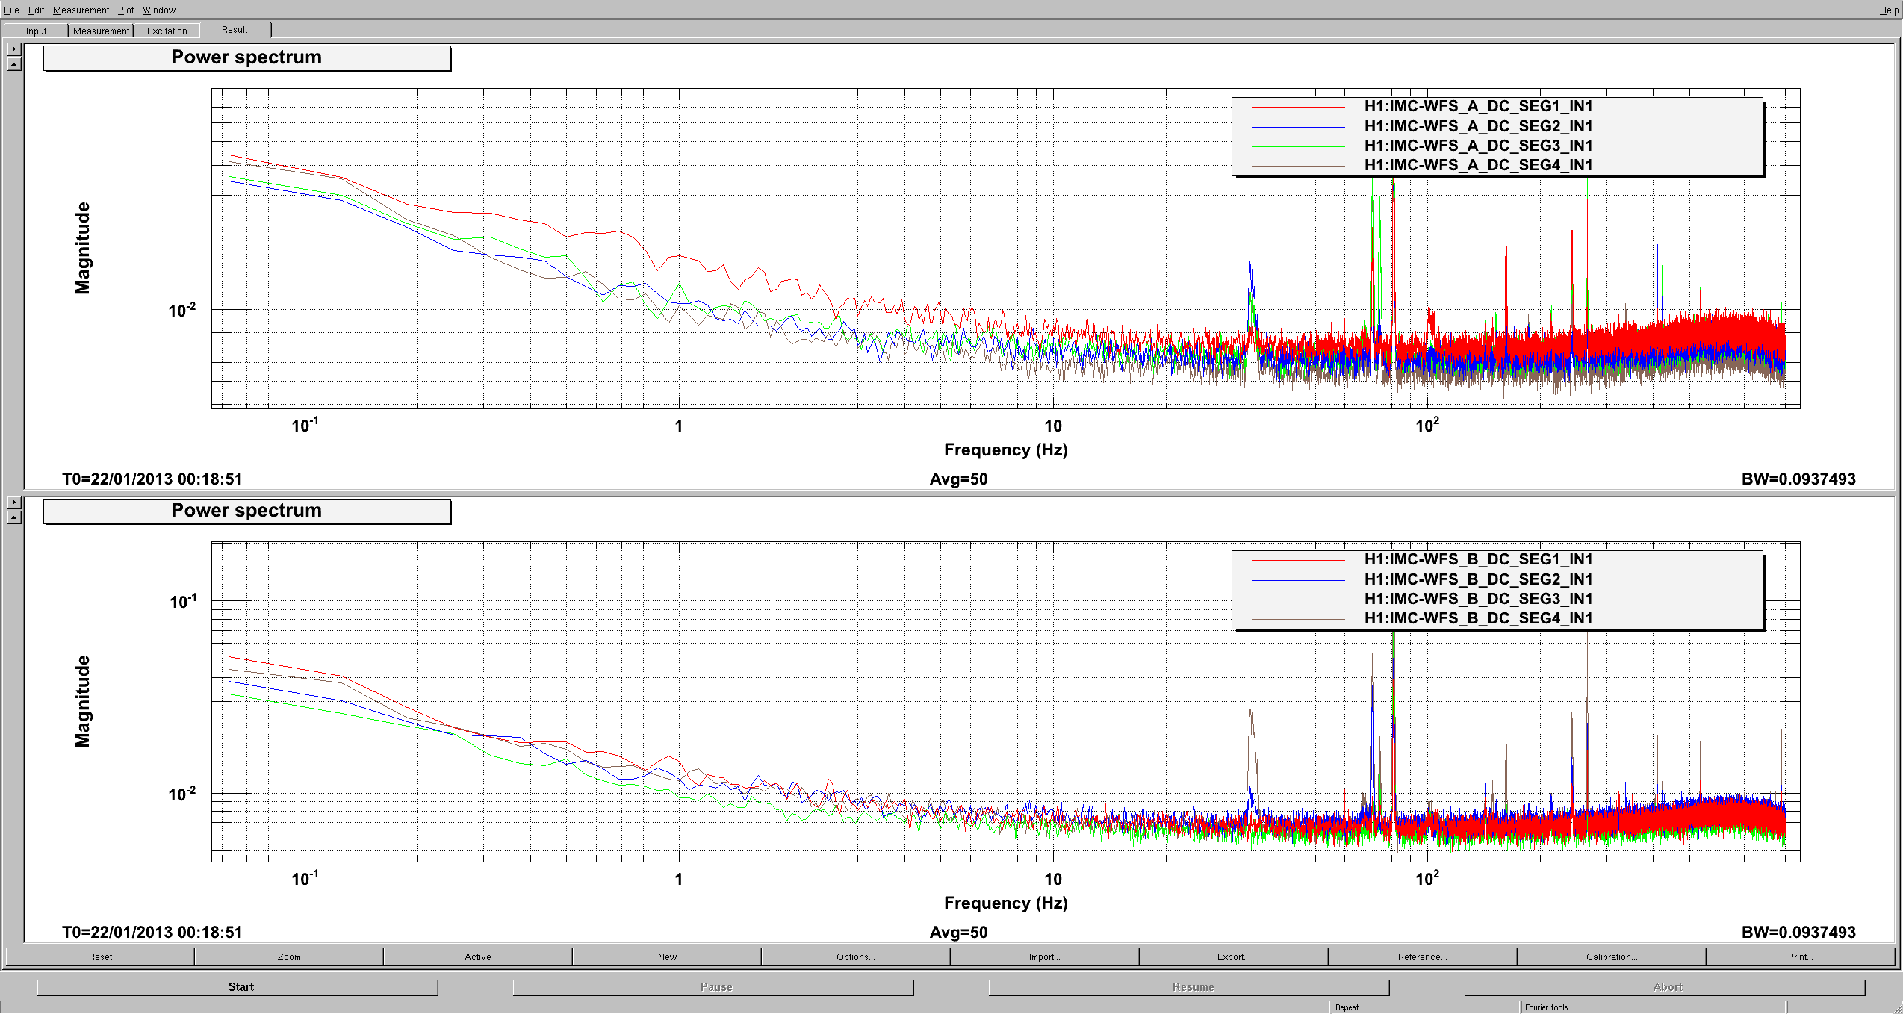Open the File menu

(x=11, y=10)
